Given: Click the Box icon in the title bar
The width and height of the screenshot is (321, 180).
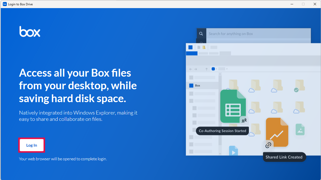Looking at the screenshot, I should point(5,4).
